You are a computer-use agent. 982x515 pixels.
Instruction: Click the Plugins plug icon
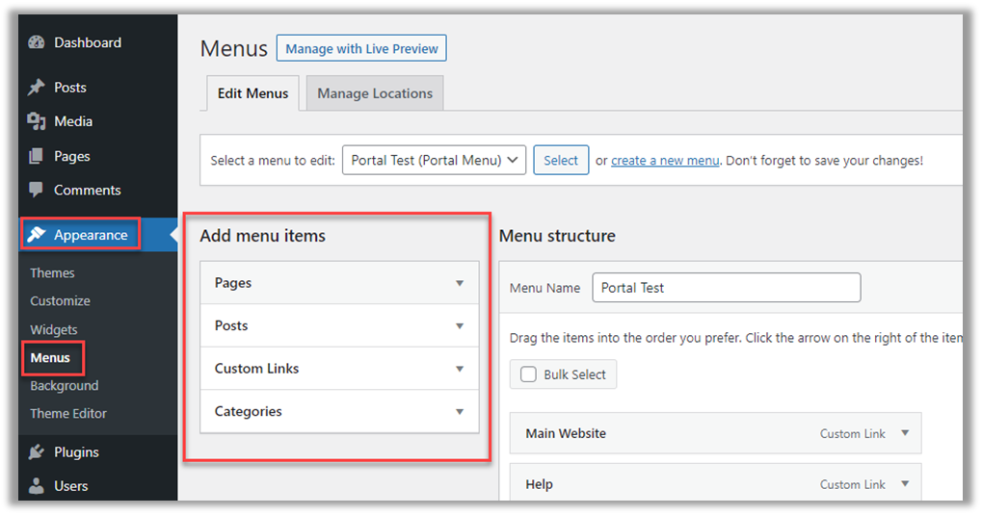37,452
